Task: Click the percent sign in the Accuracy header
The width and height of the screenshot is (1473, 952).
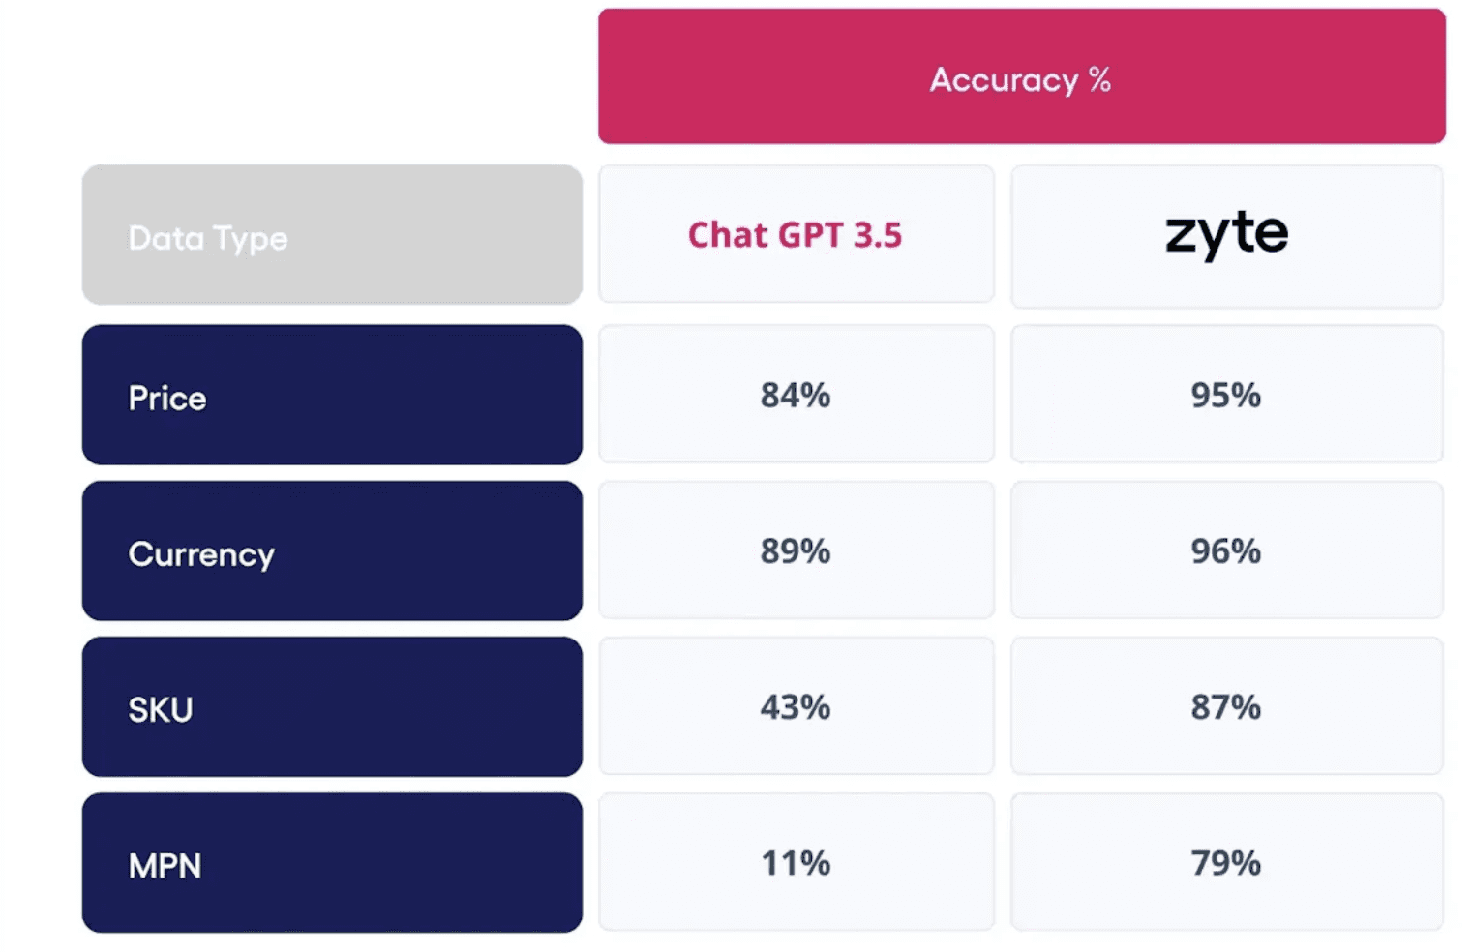Action: pyautogui.click(x=1099, y=79)
